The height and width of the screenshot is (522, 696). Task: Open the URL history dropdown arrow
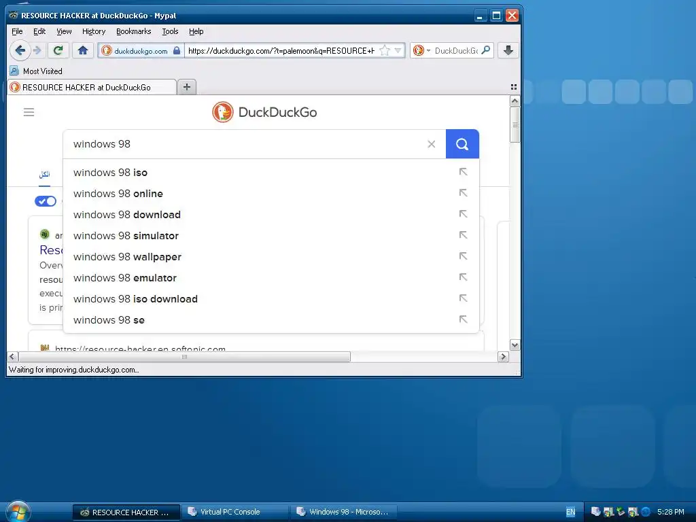398,50
